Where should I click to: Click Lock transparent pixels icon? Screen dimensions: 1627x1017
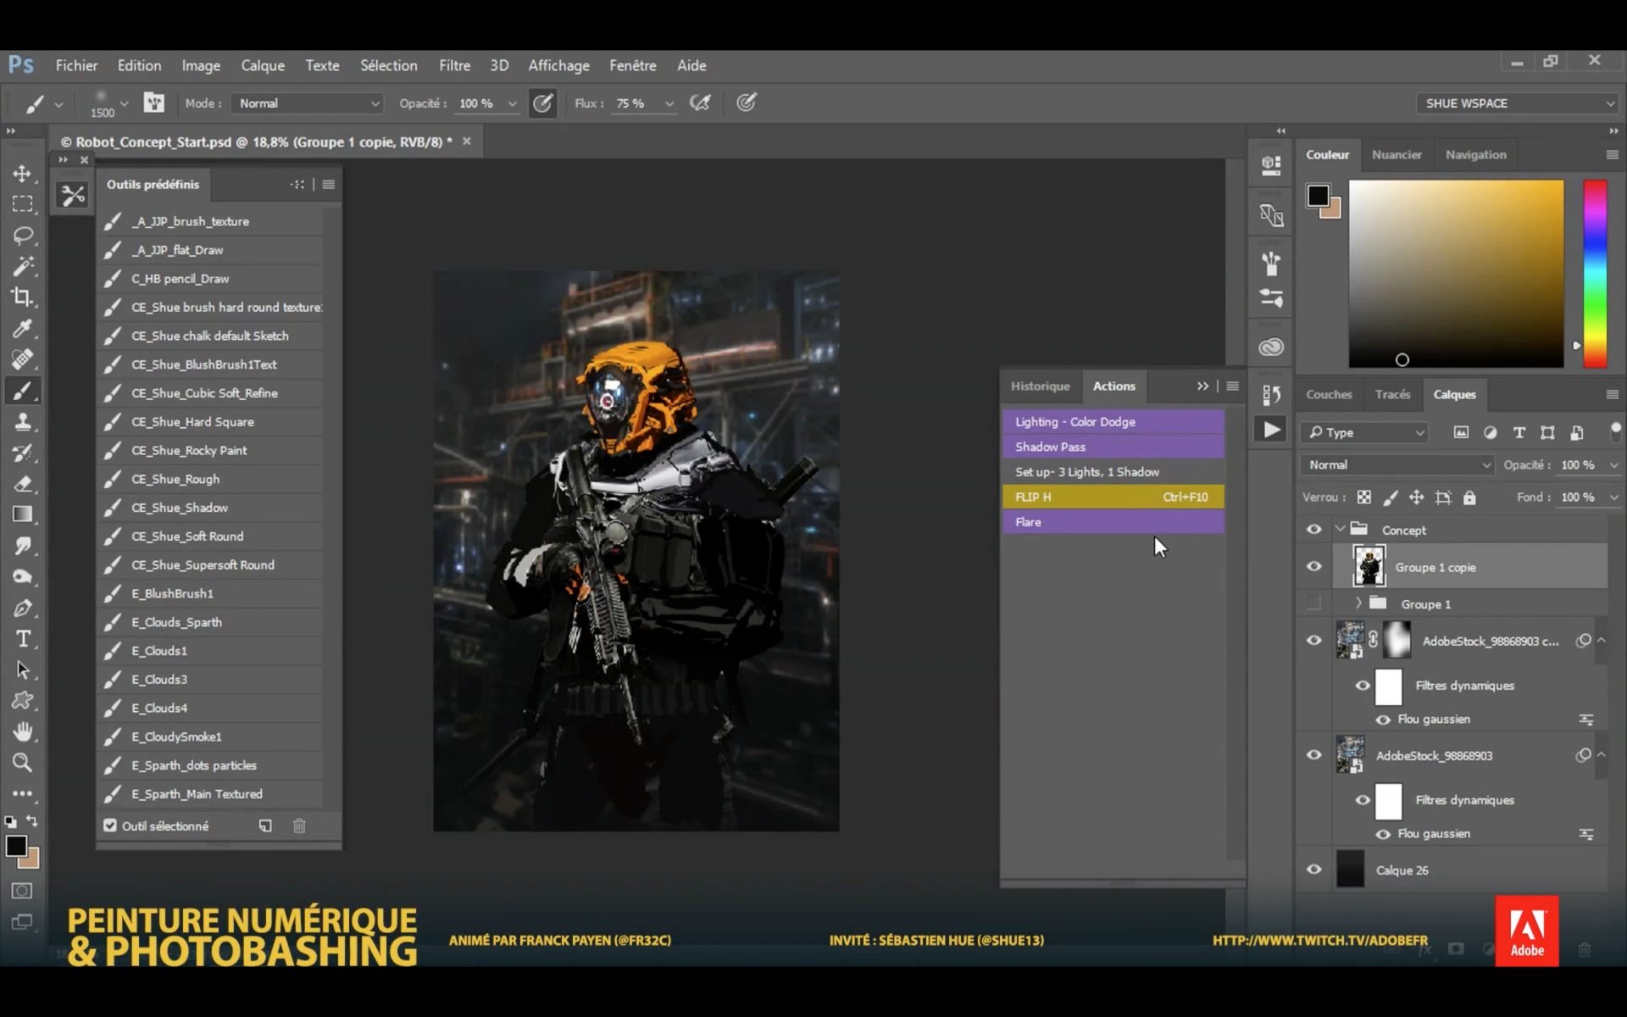point(1363,497)
